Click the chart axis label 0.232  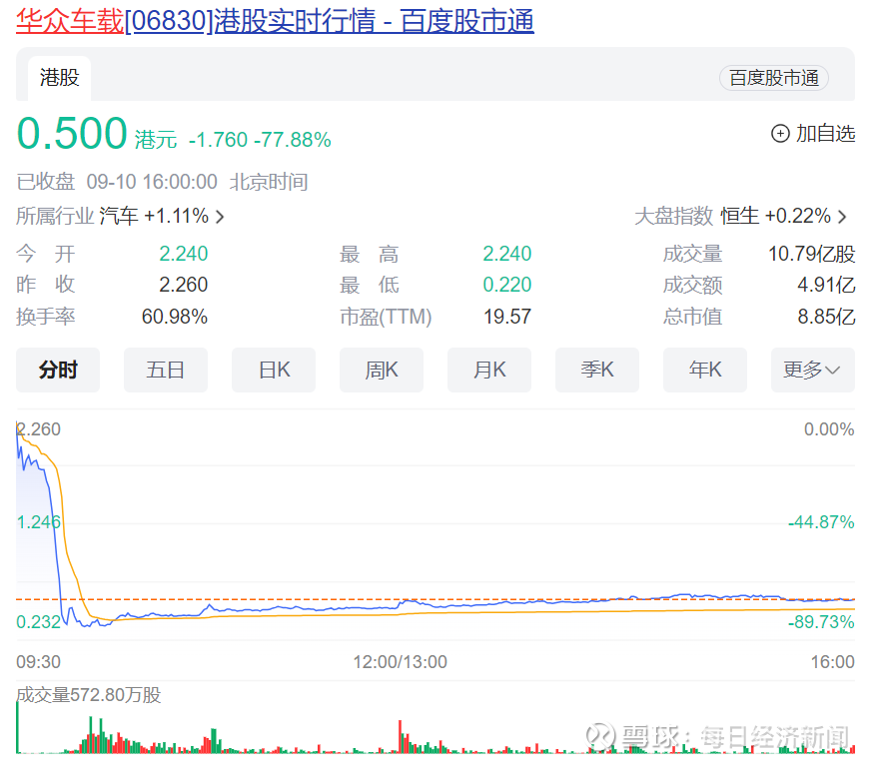point(38,622)
